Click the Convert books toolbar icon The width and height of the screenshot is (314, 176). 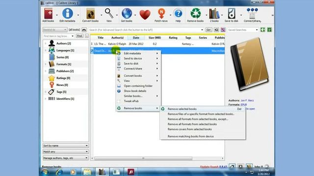point(90,15)
